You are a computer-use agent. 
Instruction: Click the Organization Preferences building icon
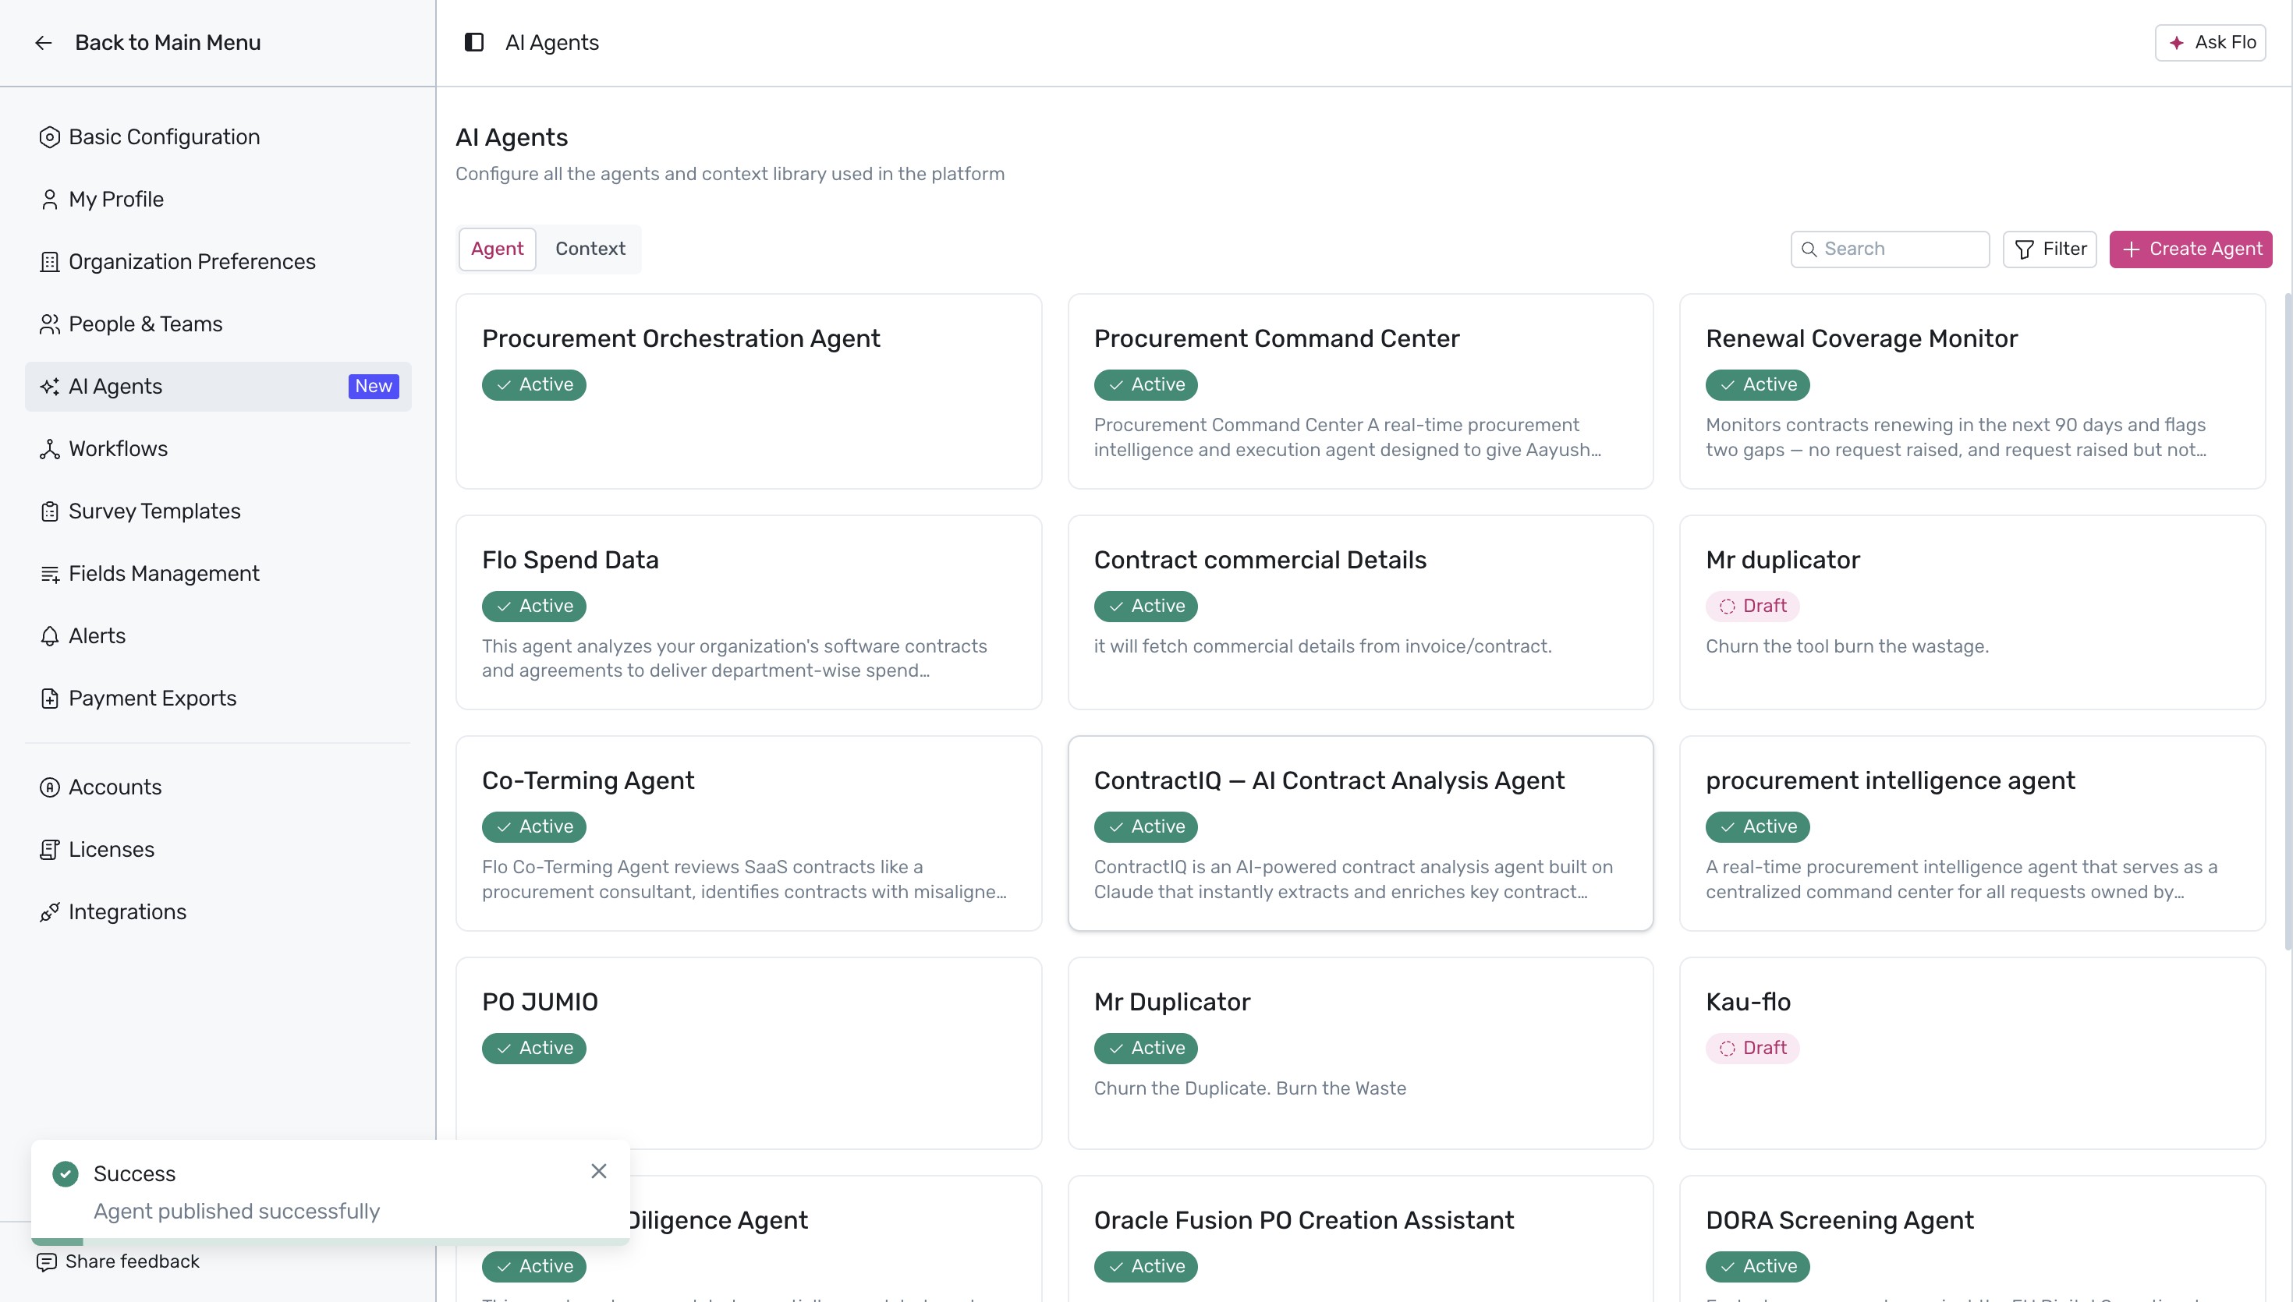50,262
